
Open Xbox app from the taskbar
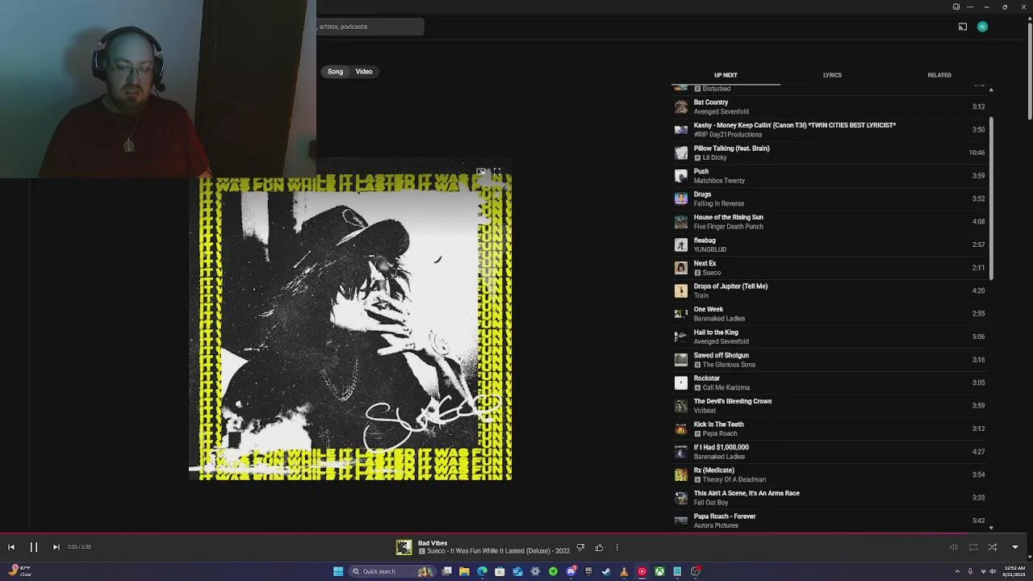pos(659,571)
